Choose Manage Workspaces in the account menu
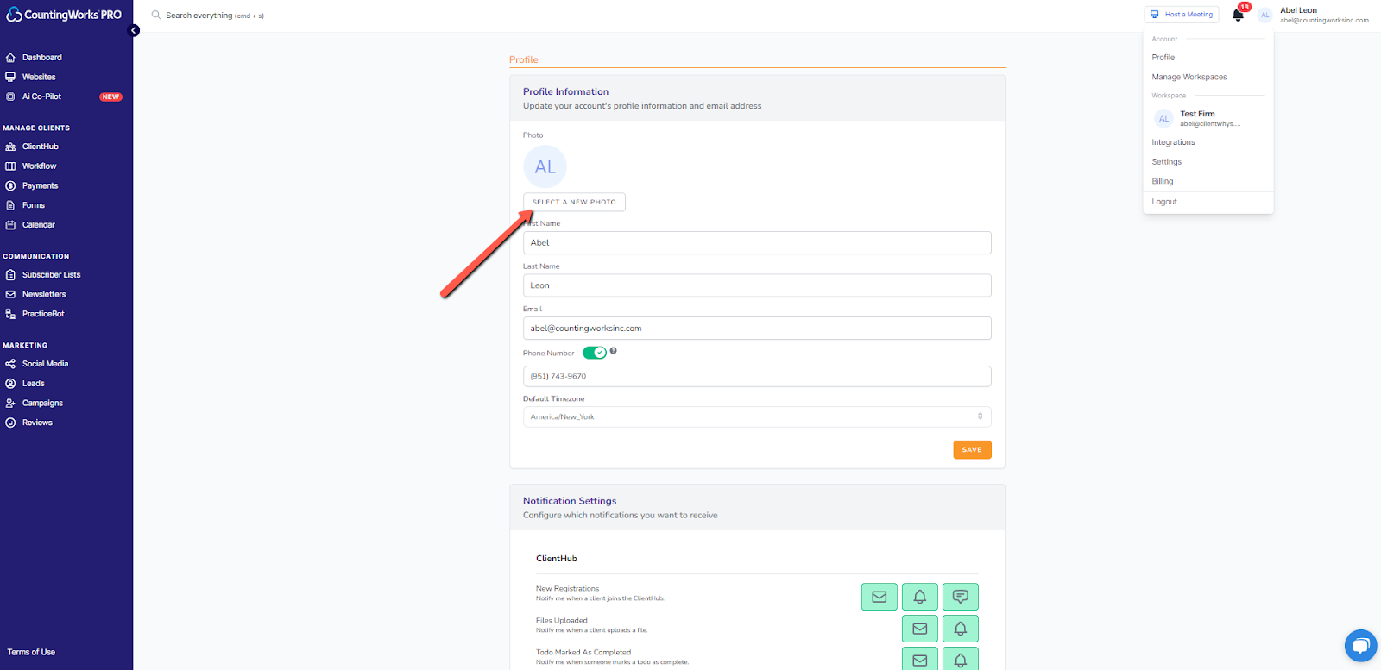The height and width of the screenshot is (670, 1381). tap(1189, 78)
